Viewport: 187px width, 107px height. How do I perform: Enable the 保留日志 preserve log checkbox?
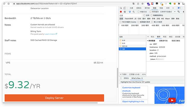(x=138, y=12)
